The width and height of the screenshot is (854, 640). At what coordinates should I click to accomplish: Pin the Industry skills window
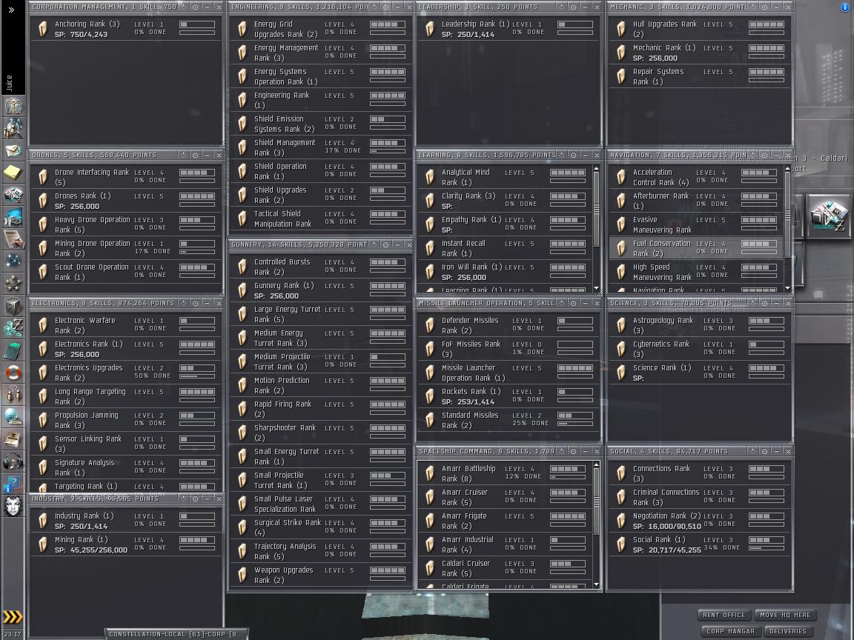184,499
